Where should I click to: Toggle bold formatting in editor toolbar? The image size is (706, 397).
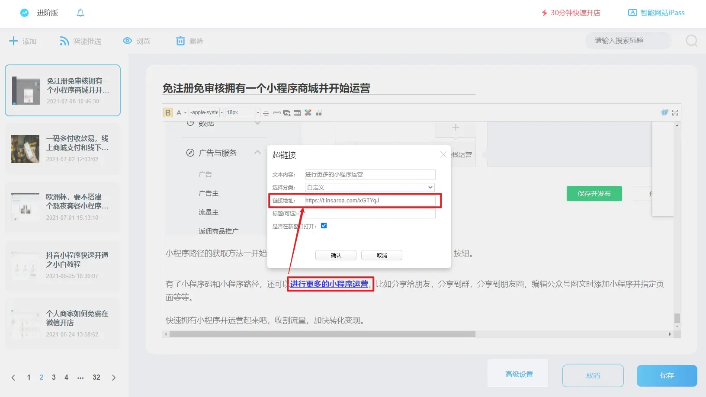168,112
